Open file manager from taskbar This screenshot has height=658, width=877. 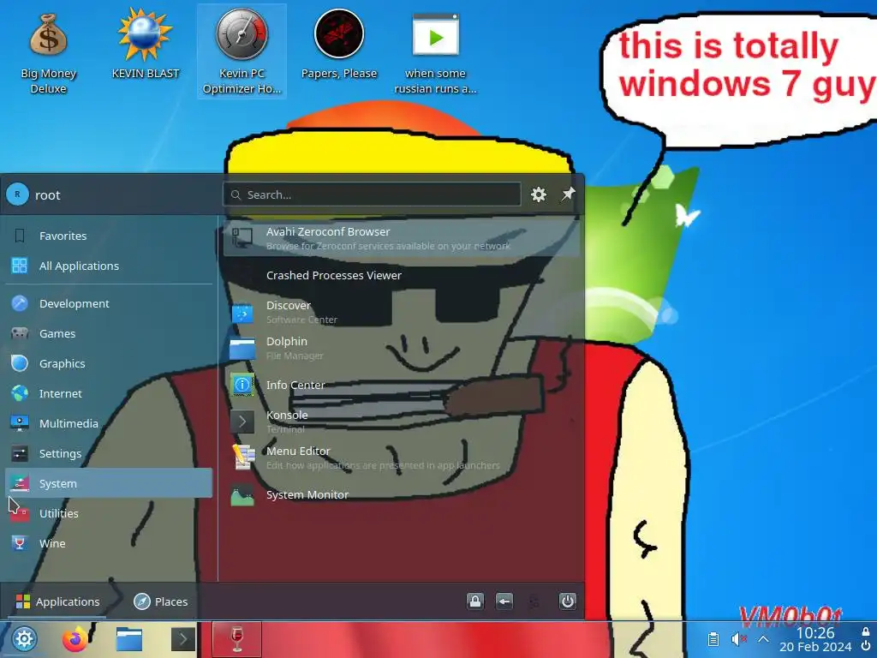coord(128,639)
